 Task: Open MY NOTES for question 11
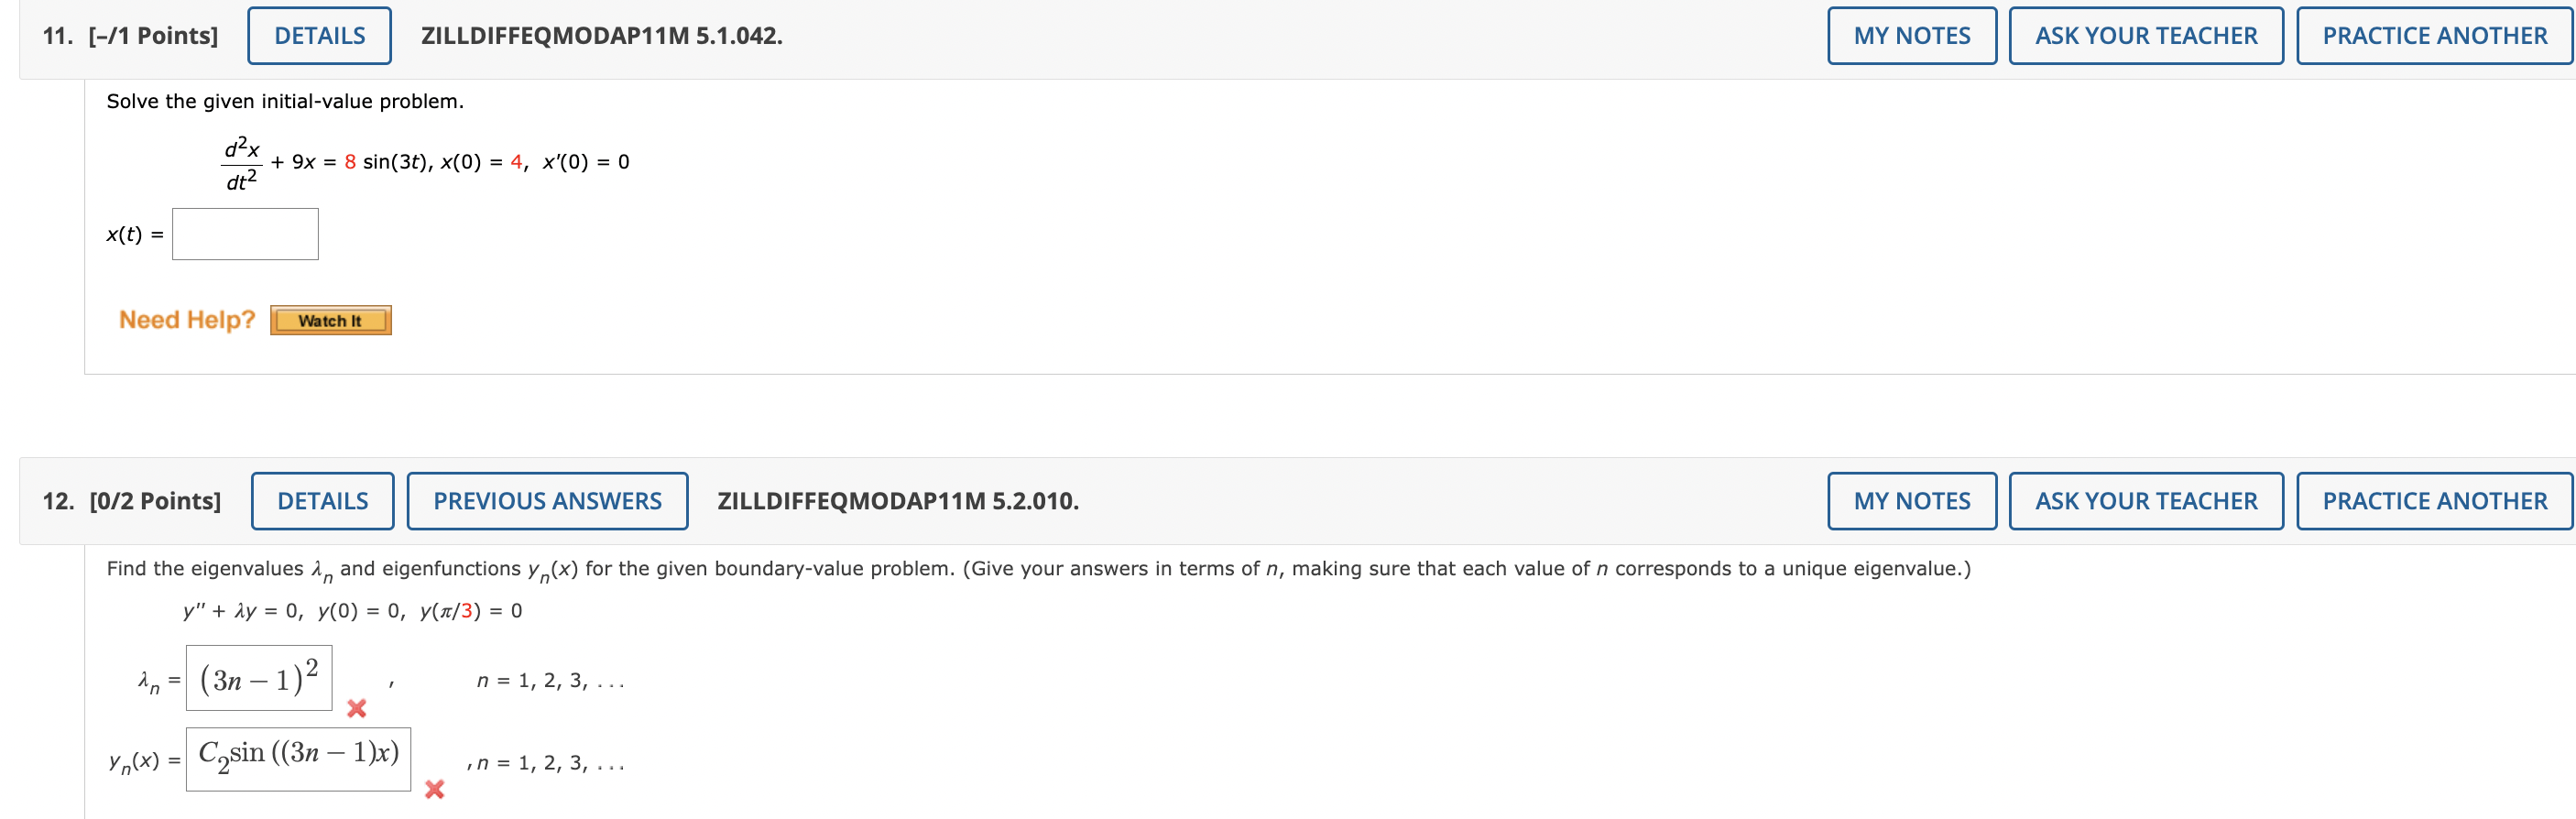coord(1911,36)
